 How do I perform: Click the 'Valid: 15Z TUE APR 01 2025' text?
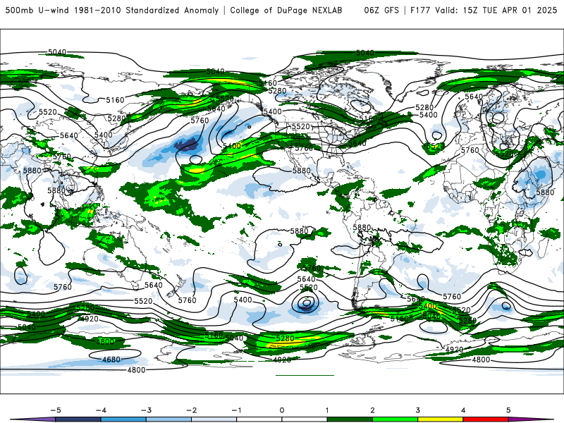496,10
